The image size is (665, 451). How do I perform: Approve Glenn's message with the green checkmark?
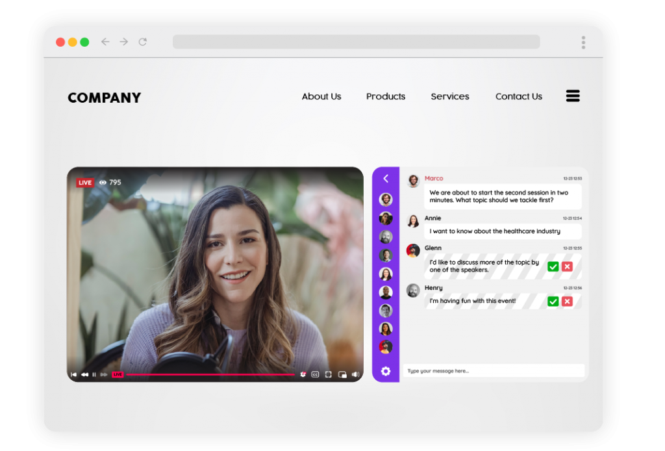coord(553,266)
